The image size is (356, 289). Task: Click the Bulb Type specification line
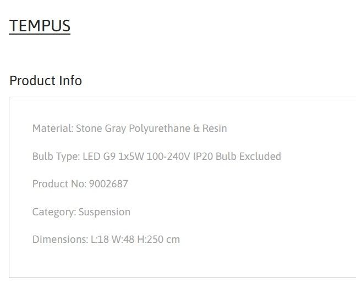[157, 157]
